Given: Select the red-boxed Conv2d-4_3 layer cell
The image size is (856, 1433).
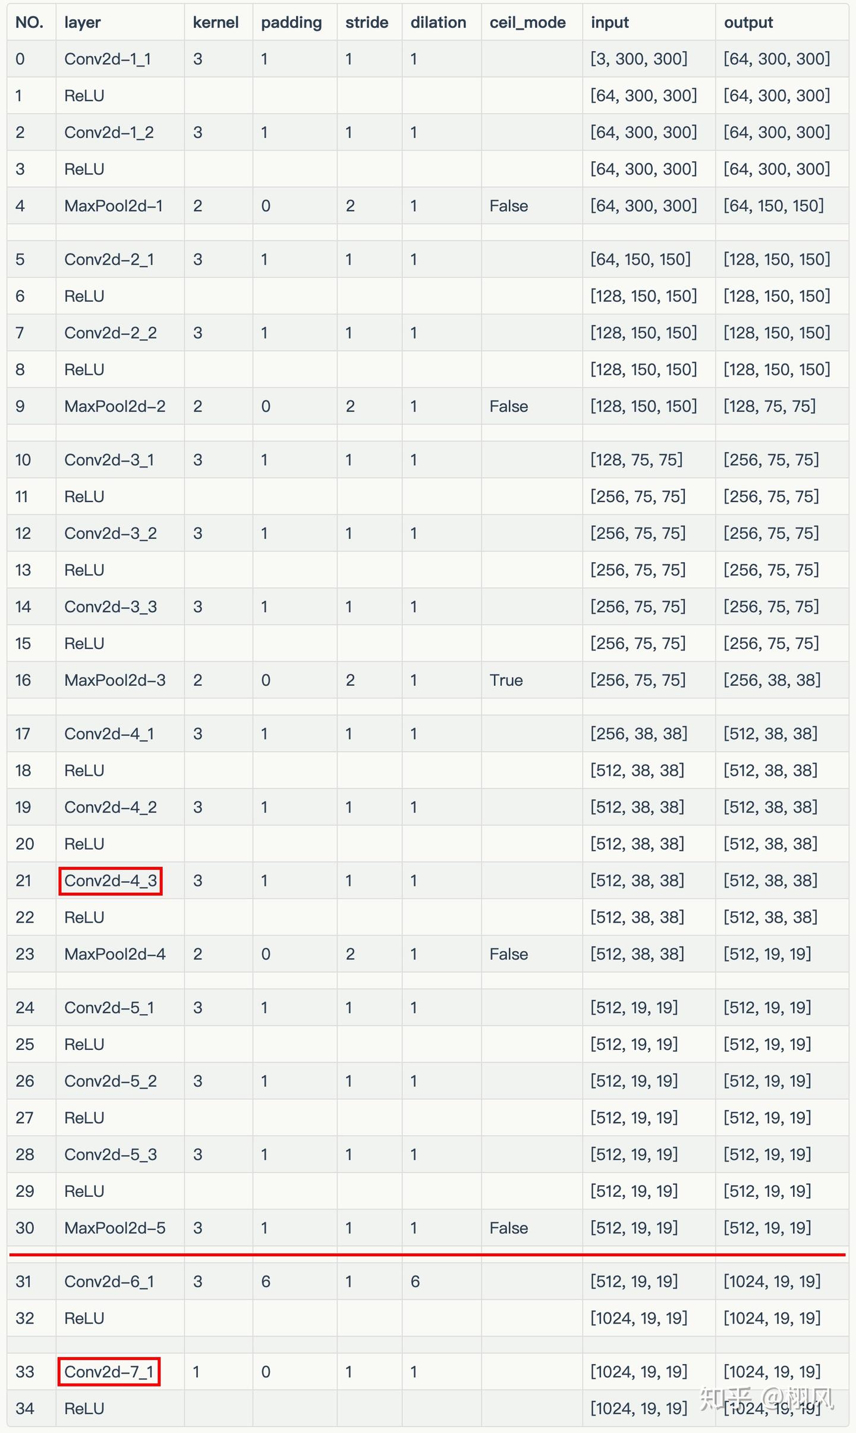Looking at the screenshot, I should pyautogui.click(x=111, y=881).
